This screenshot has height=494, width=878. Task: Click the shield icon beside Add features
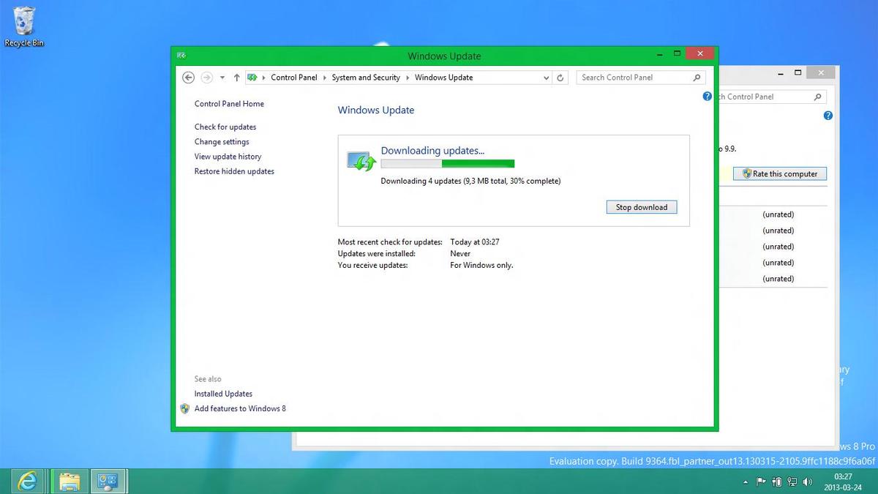tap(185, 408)
